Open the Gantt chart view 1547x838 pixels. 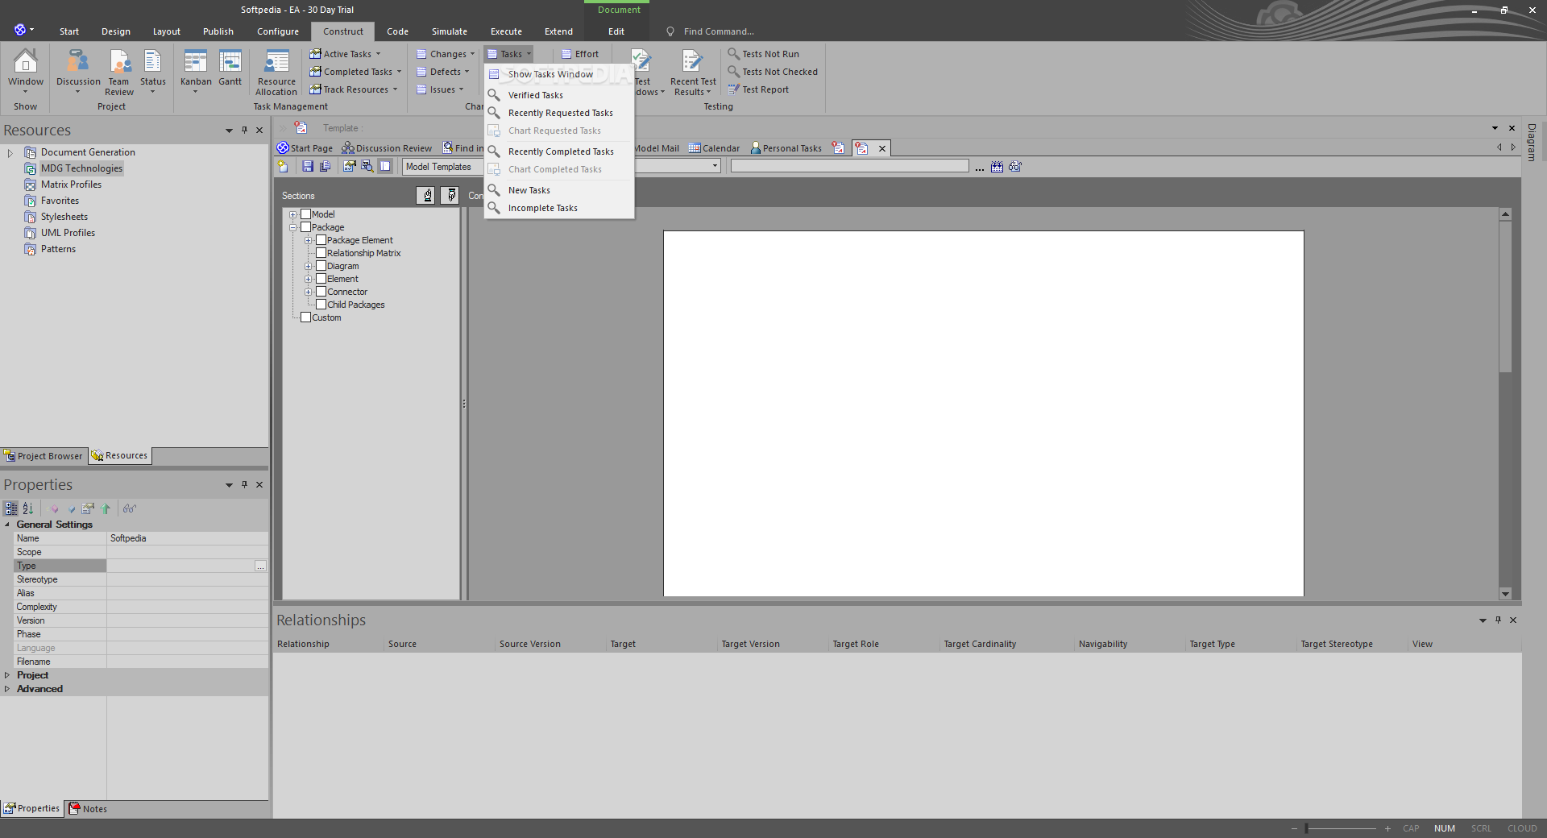coord(230,68)
